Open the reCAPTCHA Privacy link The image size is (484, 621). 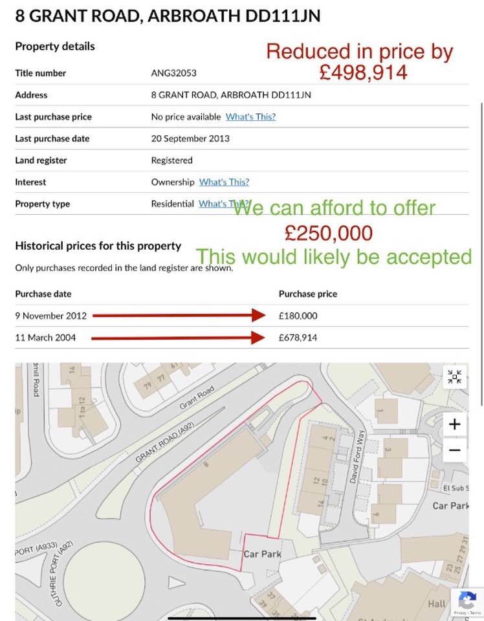click(461, 613)
